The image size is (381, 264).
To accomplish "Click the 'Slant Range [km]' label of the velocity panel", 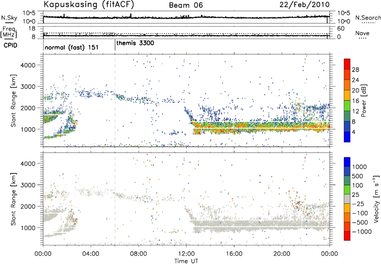I will tap(13, 199).
